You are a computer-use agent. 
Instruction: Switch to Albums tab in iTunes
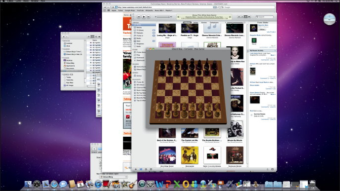click(x=187, y=23)
